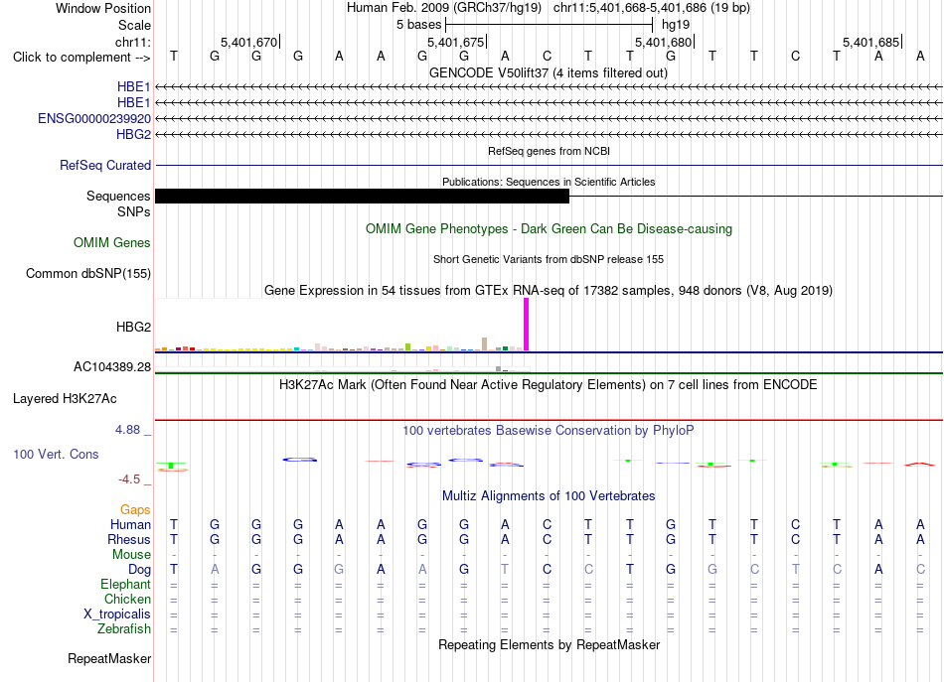Open the OMIM Gene Phenotypes track title
Screen dimensions: 944x682
549,228
